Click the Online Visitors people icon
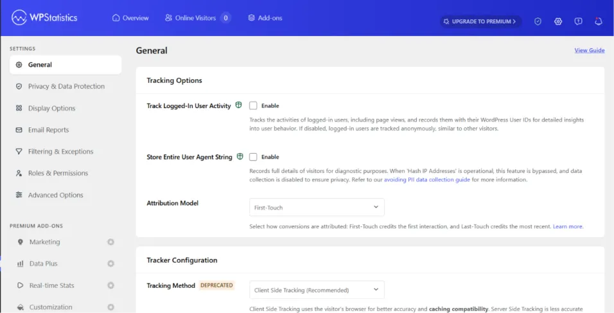614x313 pixels. point(168,18)
